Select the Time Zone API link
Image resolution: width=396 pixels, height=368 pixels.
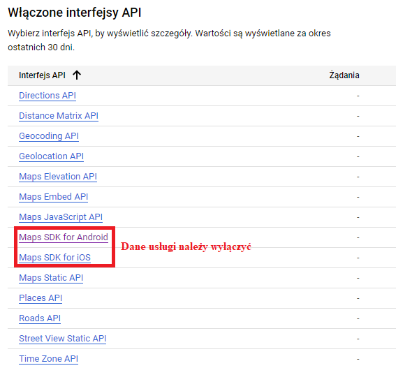[48, 359]
